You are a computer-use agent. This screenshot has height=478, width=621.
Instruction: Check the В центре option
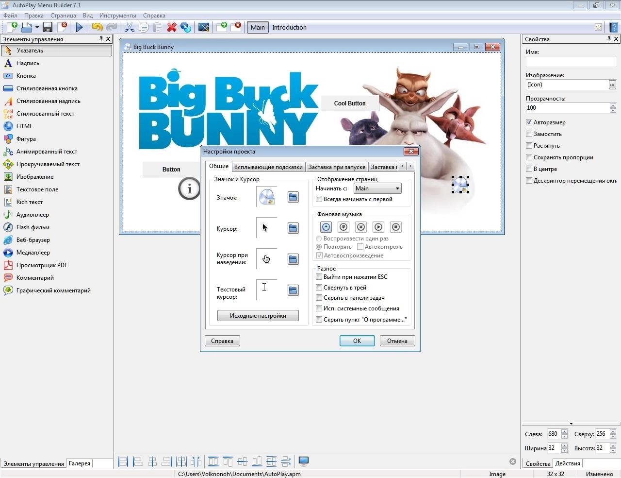[529, 169]
